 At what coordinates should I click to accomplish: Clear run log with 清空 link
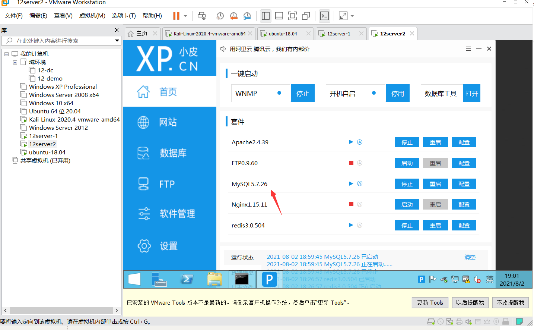tap(470, 257)
